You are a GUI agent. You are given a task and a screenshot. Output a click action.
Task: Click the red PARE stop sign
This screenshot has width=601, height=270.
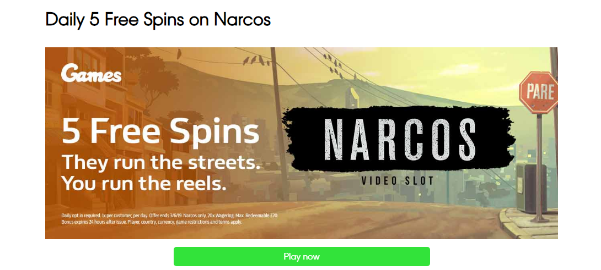[x=539, y=92]
